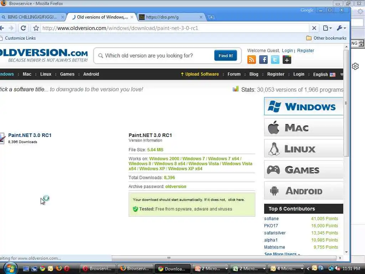Click the Login link near Welcome Guest
Viewport: 365px width, 274px height.
pos(287,51)
